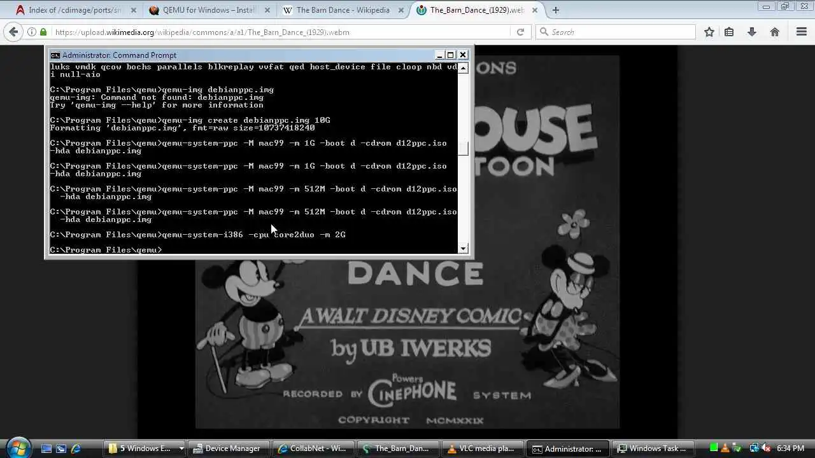815x458 pixels.
Task: Close the The_Barn_Dance_(1929).webm tab
Action: (535, 10)
